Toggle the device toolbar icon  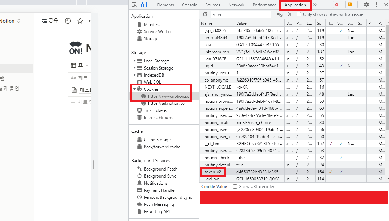144,5
